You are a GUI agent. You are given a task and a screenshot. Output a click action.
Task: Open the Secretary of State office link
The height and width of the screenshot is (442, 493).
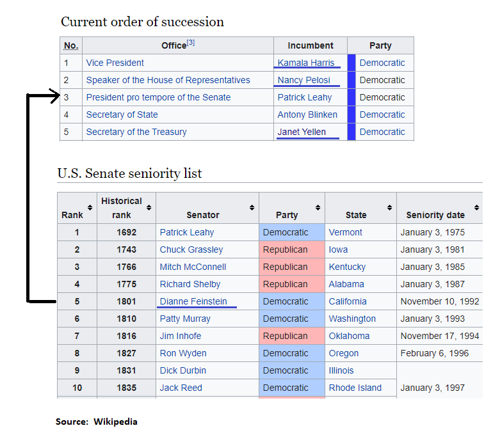[x=122, y=114]
